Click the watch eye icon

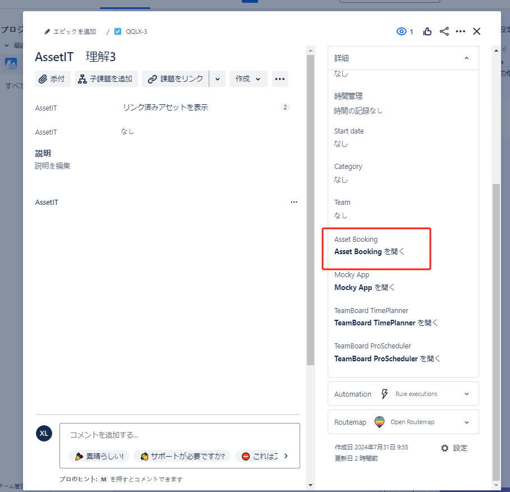point(402,31)
